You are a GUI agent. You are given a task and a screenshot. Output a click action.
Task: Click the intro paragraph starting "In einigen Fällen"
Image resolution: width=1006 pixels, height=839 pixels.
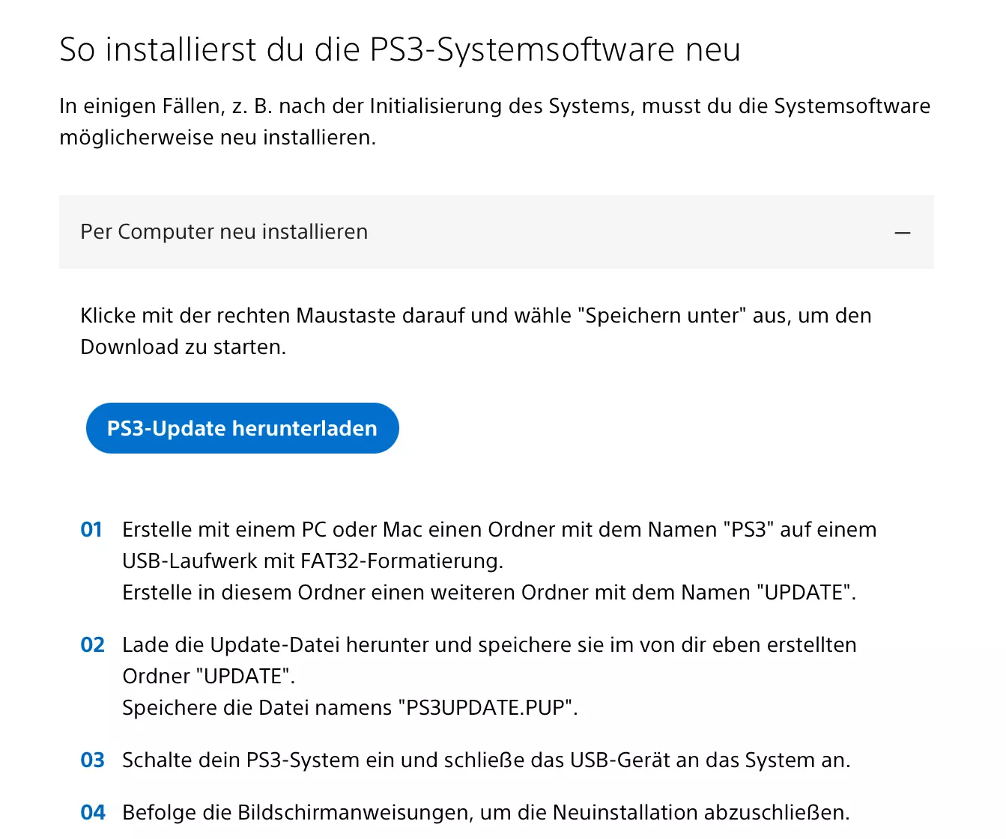tap(494, 121)
